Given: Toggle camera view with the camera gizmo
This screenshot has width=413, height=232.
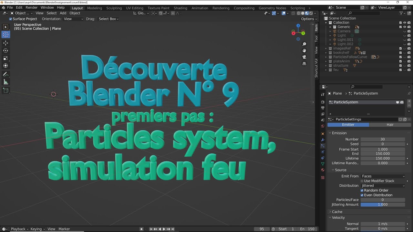Looking at the screenshot, I should click(304, 57).
